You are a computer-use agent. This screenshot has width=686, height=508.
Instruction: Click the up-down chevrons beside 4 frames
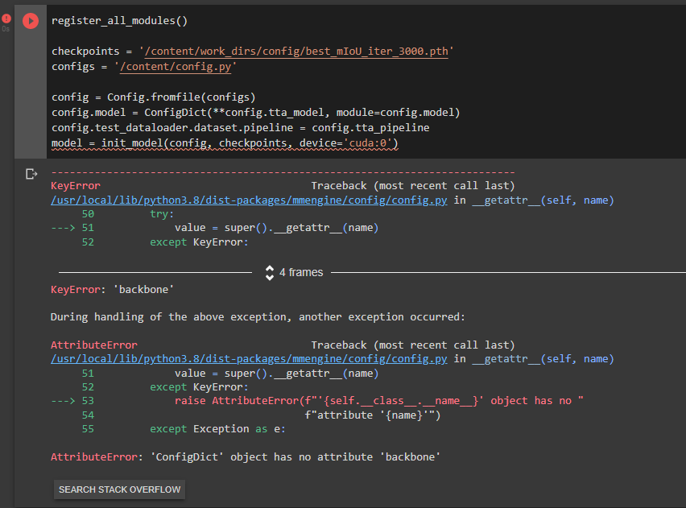click(x=269, y=272)
